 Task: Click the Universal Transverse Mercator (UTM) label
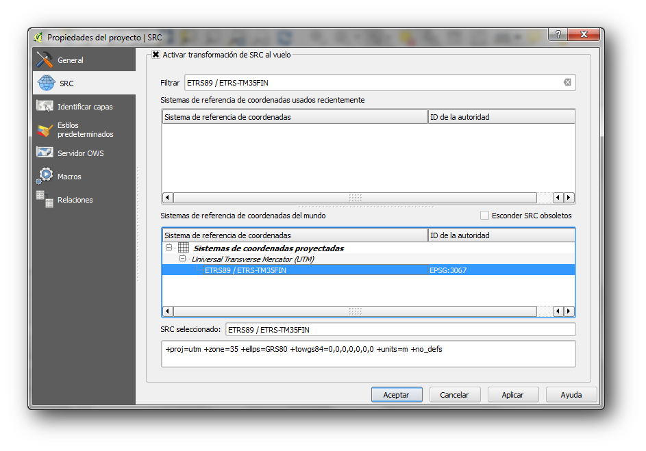click(253, 259)
